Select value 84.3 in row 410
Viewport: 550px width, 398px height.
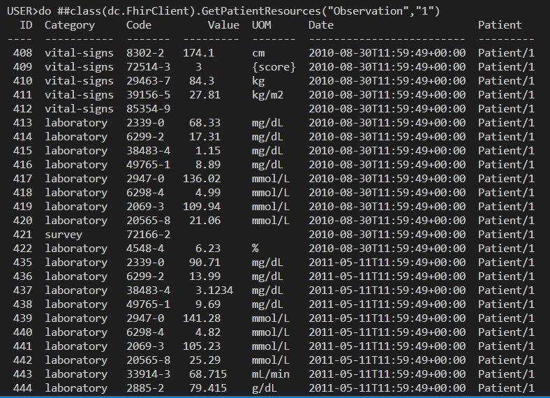[x=202, y=81]
